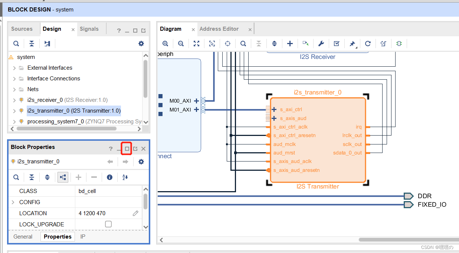This screenshot has width=459, height=253.
Task: Expand the External Interfaces node
Action: tap(14, 68)
